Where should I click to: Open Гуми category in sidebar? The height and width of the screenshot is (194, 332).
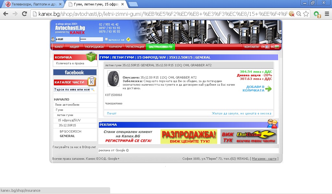tap(60, 110)
